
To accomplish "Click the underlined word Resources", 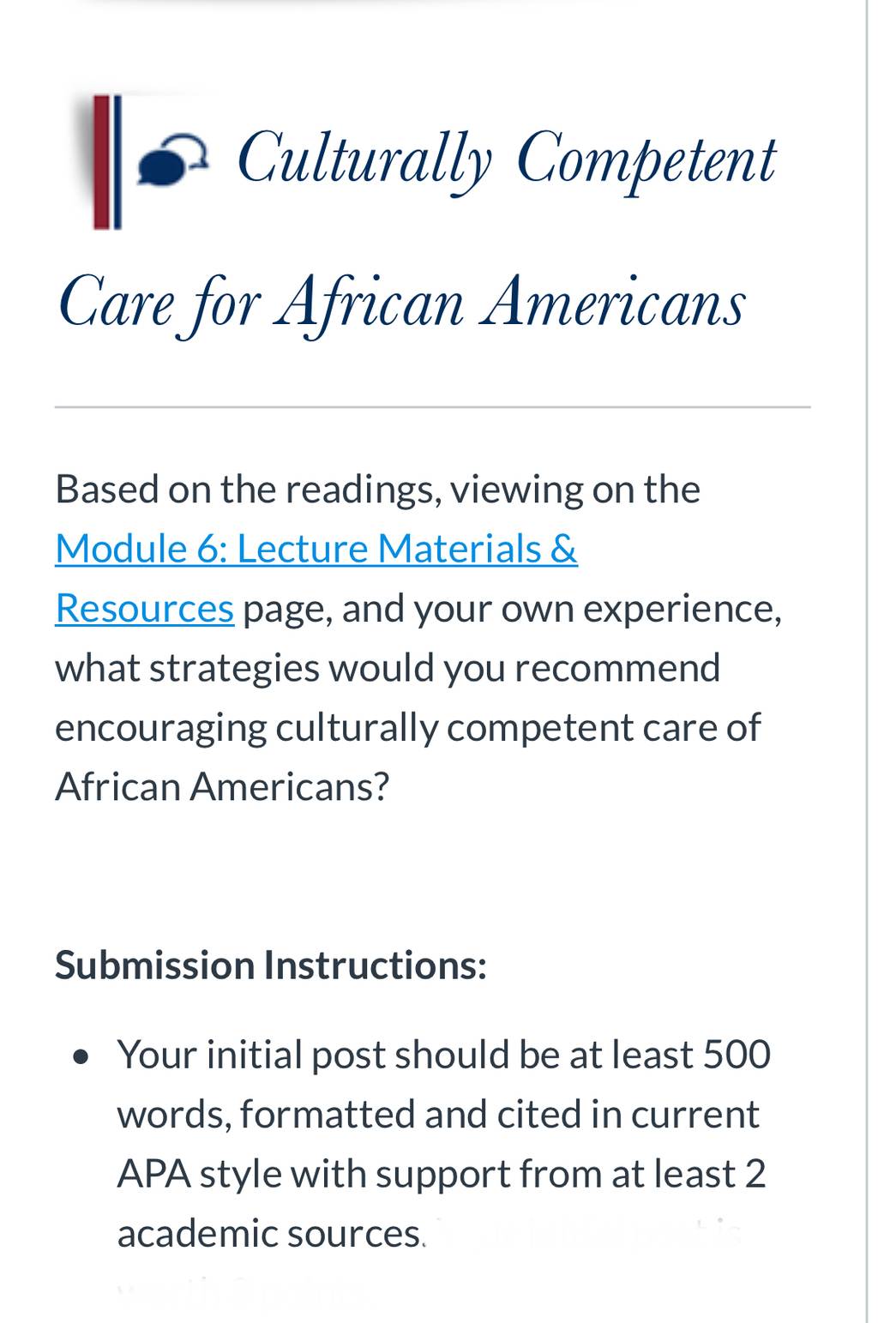I will click(144, 608).
